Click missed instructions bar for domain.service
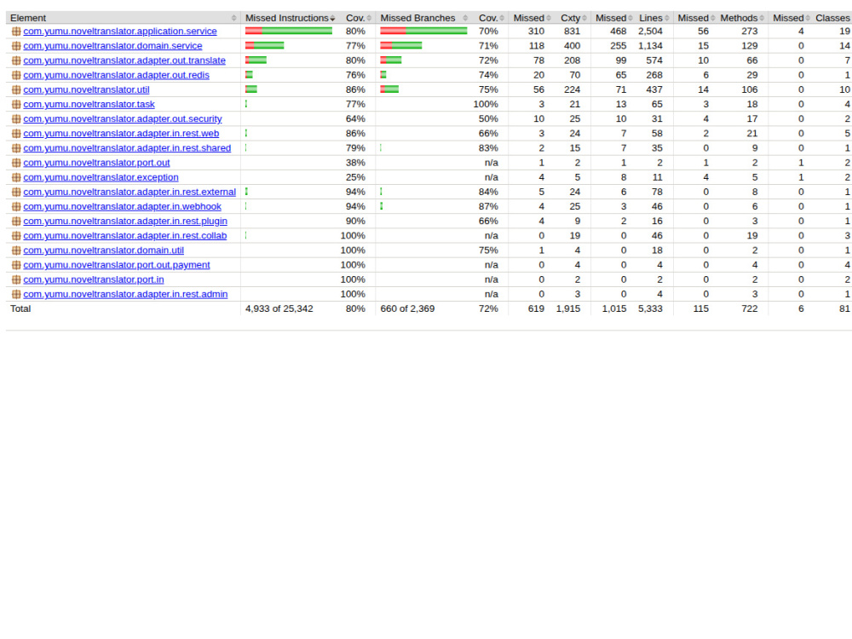 [x=265, y=46]
